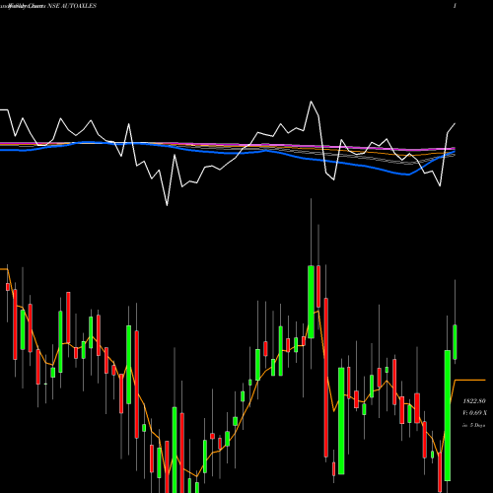Click the tallest green candle with long upper wick
This screenshot has height=493, width=493.
[x=311, y=302]
